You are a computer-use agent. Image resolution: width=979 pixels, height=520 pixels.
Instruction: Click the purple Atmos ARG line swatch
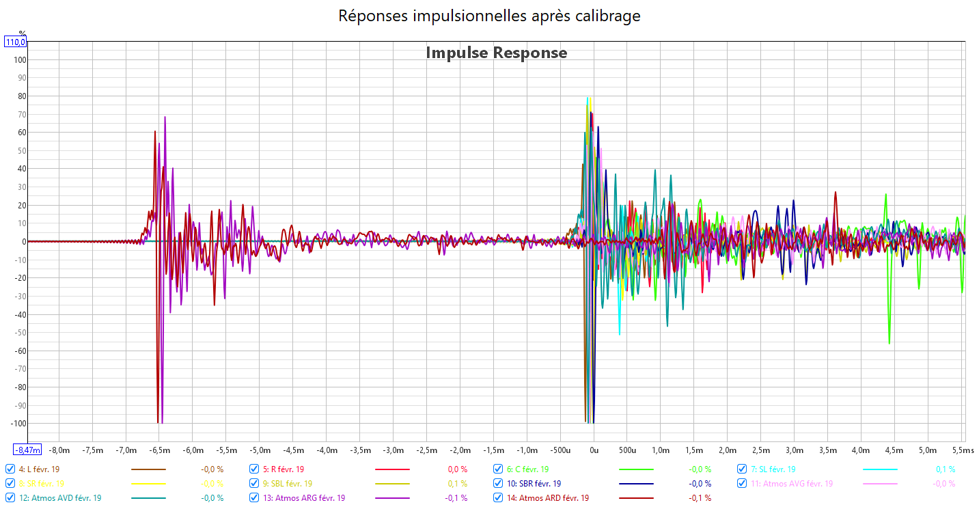tap(392, 498)
